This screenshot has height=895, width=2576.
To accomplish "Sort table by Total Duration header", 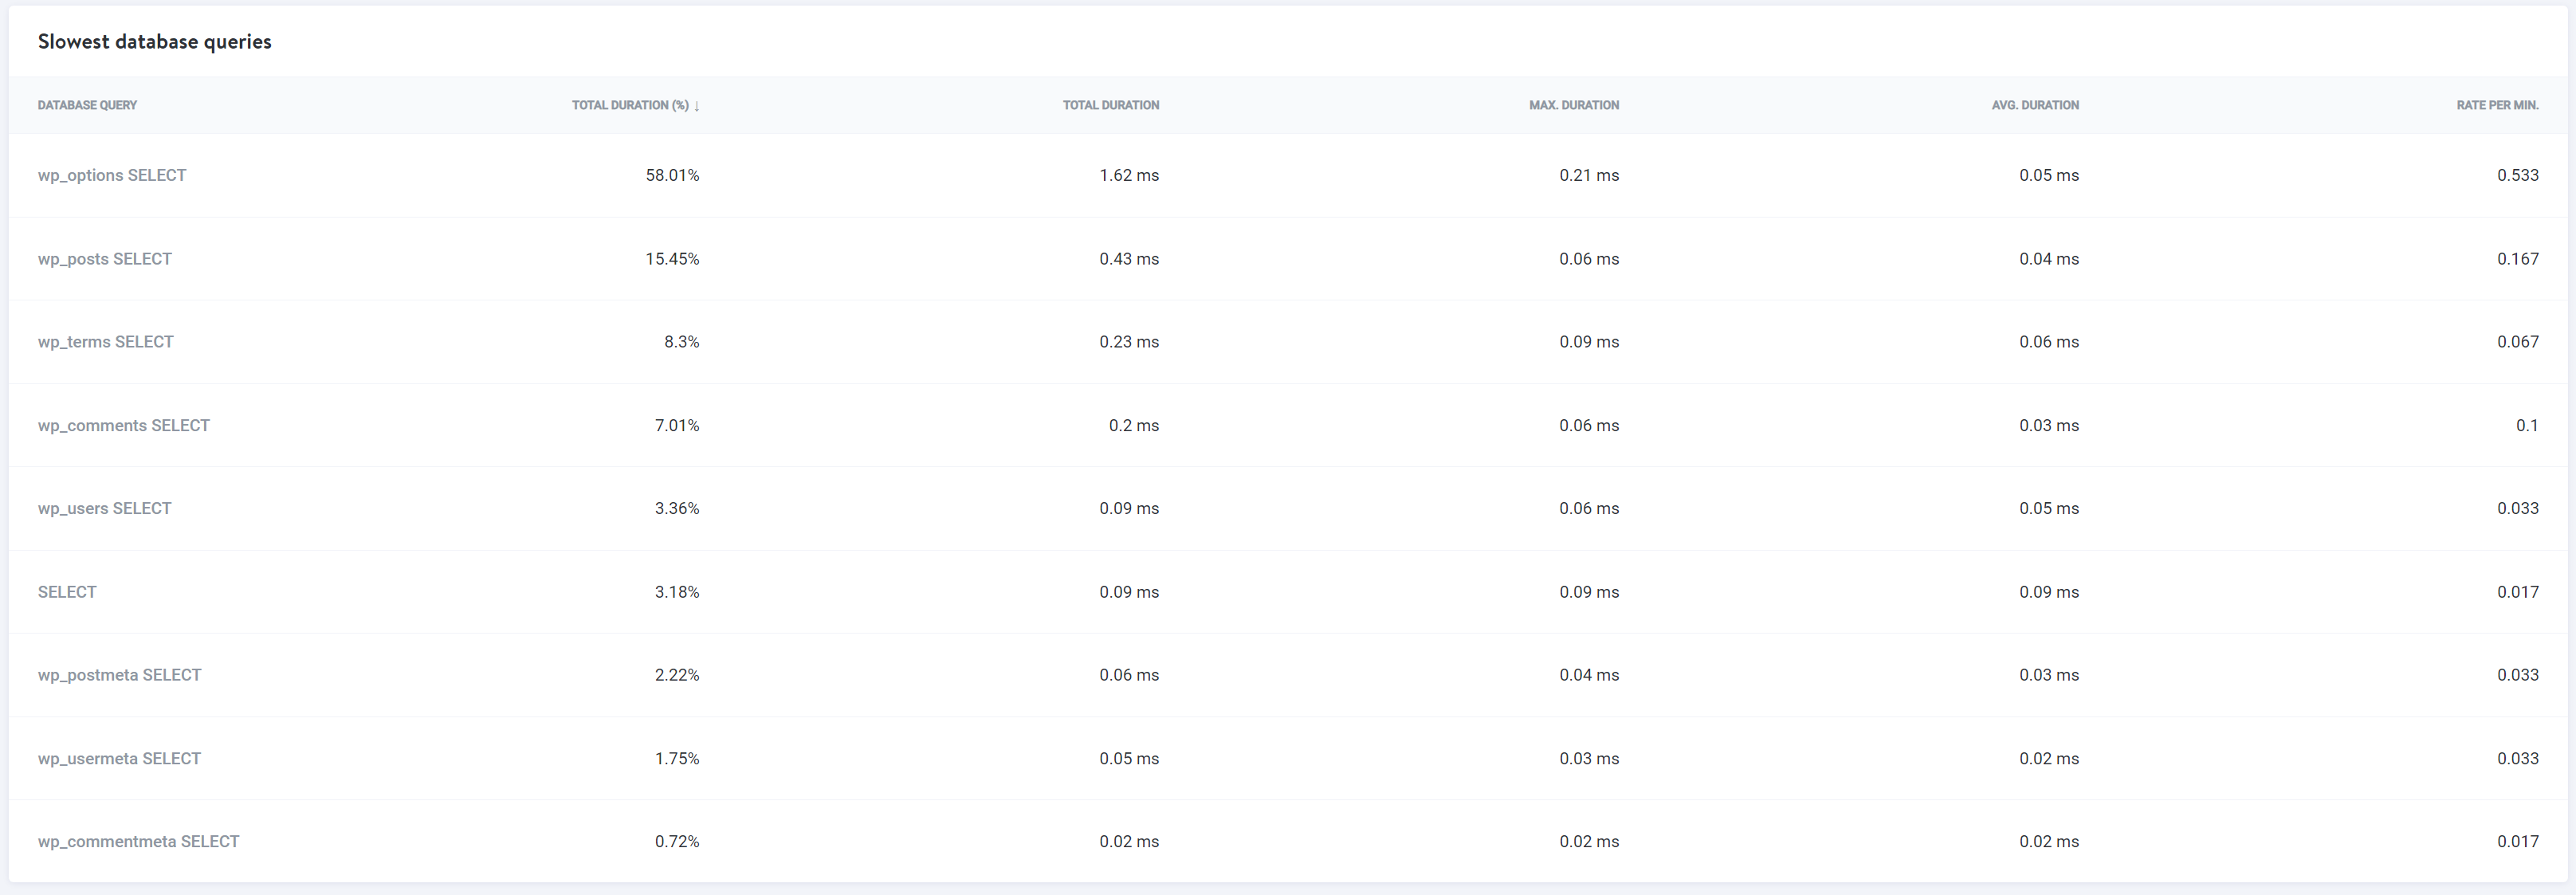I will [x=1111, y=105].
